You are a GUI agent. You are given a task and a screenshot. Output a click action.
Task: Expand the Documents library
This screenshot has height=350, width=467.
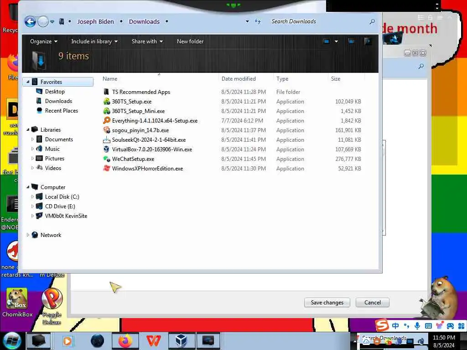(x=32, y=139)
